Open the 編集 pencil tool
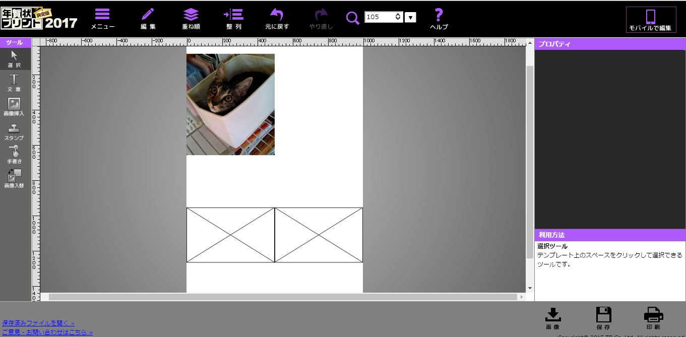The height and width of the screenshot is (337, 686). click(x=148, y=19)
